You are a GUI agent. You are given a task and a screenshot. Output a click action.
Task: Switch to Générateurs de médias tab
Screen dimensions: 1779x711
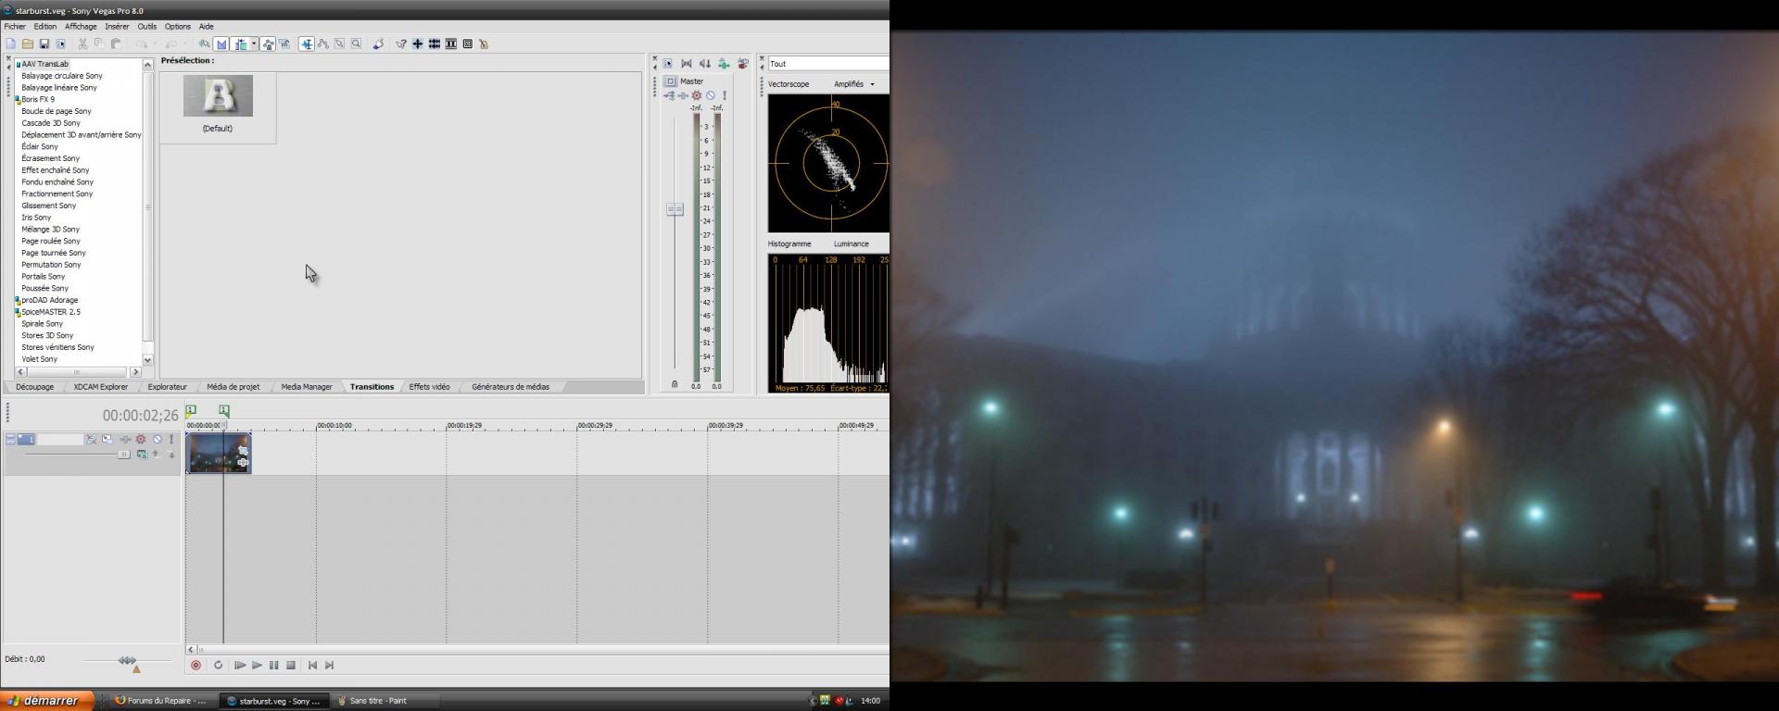pyautogui.click(x=511, y=387)
